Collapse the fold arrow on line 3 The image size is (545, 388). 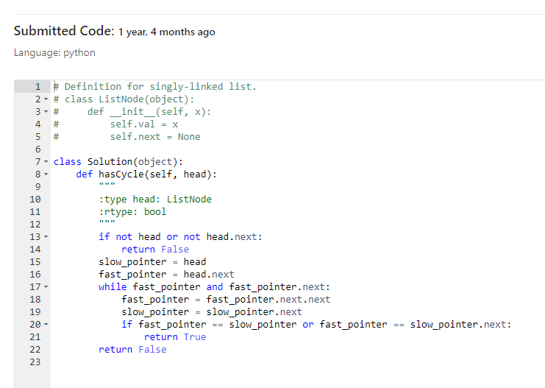click(46, 112)
